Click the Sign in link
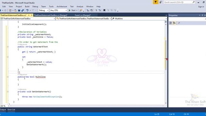The width and height of the screenshot is (206, 116). point(201,6)
